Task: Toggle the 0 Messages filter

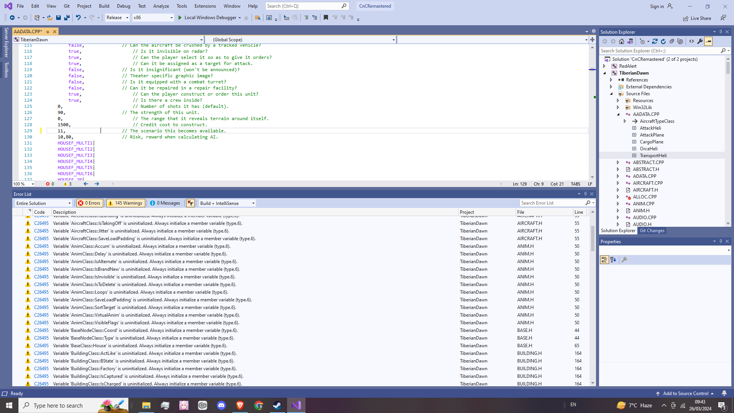Action: 165,203
